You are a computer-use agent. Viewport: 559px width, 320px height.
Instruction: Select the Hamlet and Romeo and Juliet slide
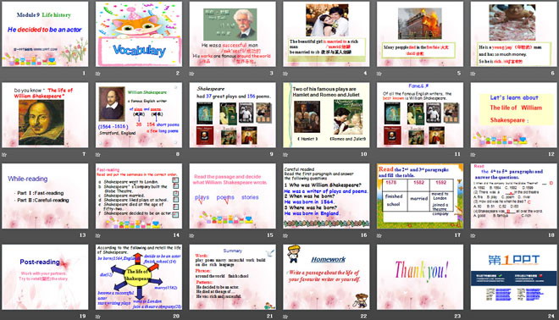click(326, 115)
